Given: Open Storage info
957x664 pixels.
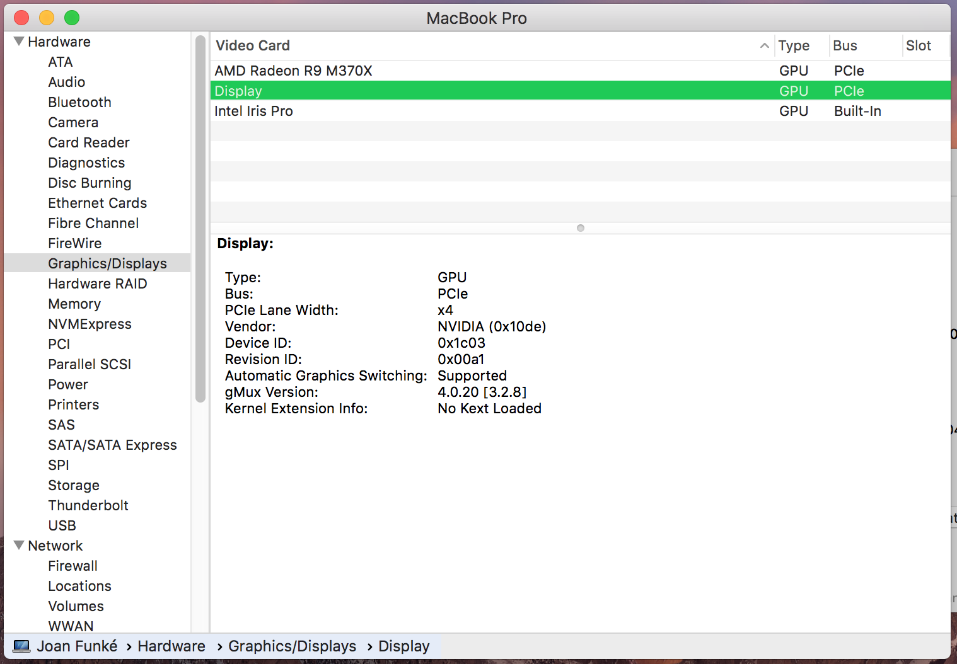Looking at the screenshot, I should tap(74, 485).
